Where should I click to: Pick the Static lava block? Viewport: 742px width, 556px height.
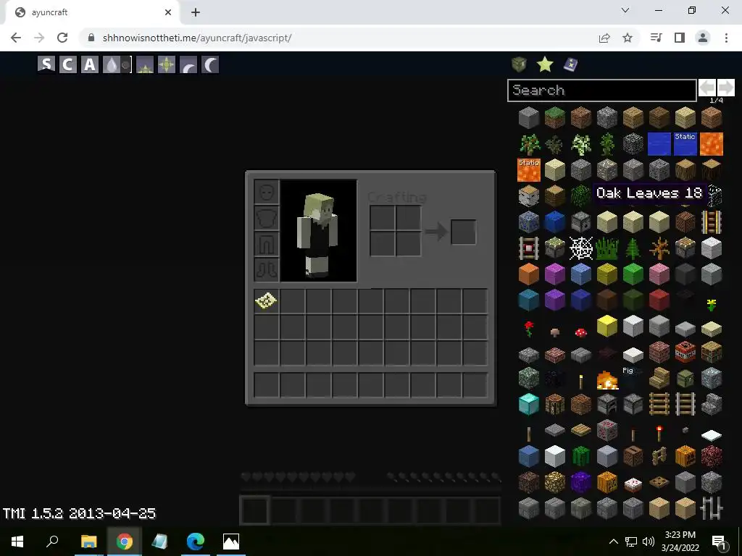[528, 169]
